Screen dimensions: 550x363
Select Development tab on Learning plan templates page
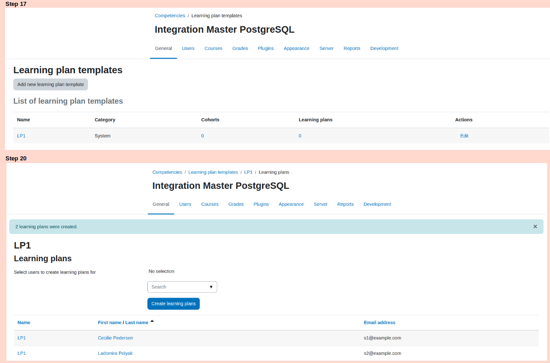pyautogui.click(x=384, y=49)
